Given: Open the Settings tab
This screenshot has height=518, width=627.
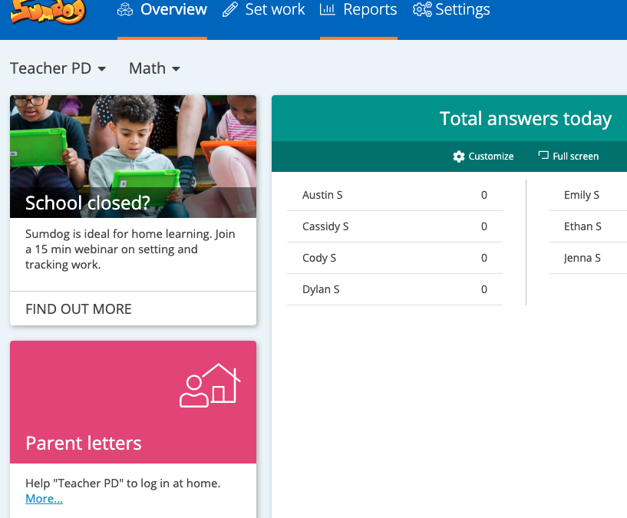Looking at the screenshot, I should 451,10.
